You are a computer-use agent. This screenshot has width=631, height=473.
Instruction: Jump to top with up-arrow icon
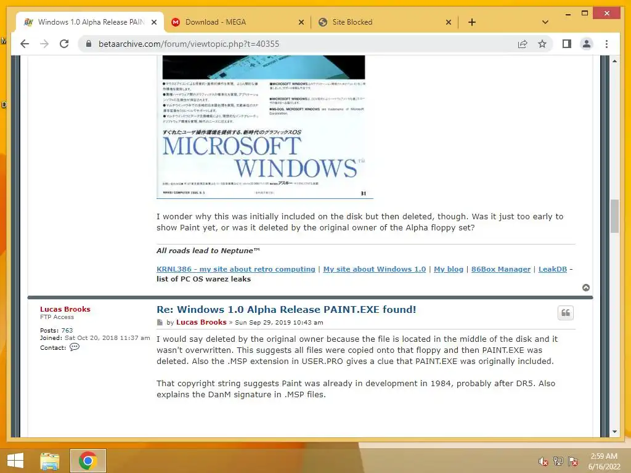586,288
